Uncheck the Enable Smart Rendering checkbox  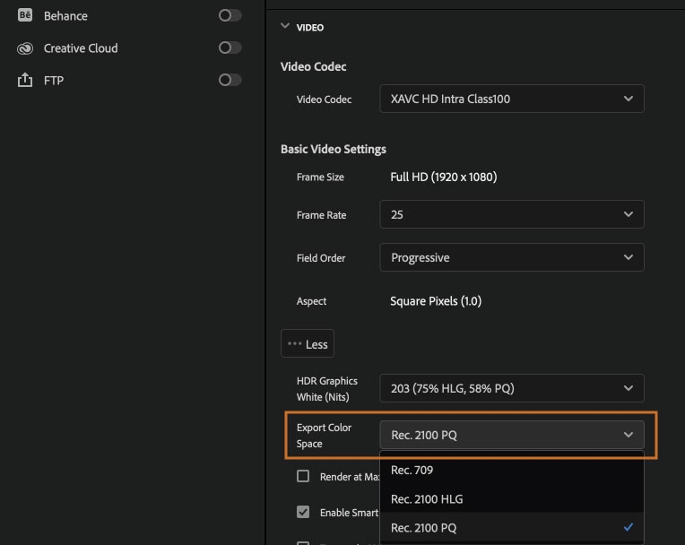coord(303,513)
